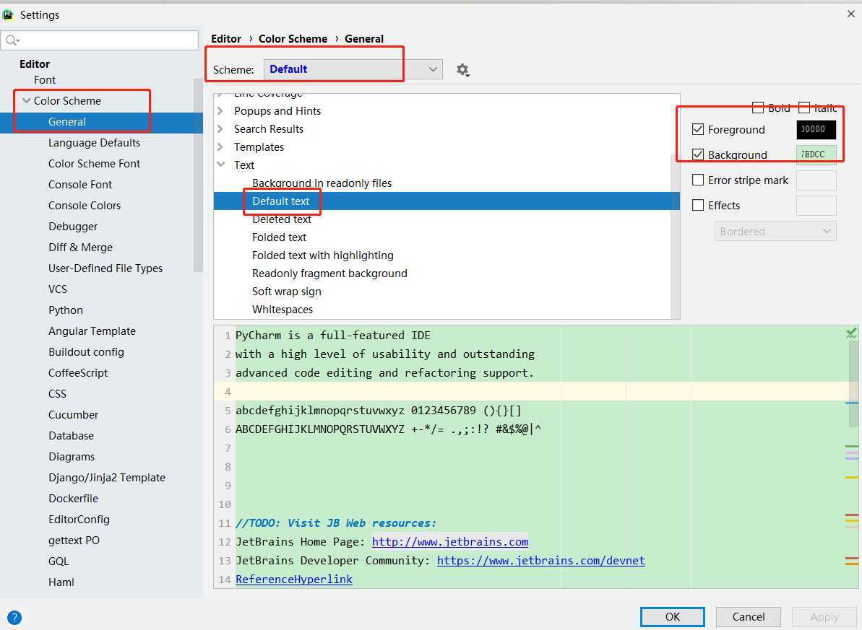Viewport: 862px width, 630px height.
Task: Open Console Colors settings
Action: (x=84, y=206)
